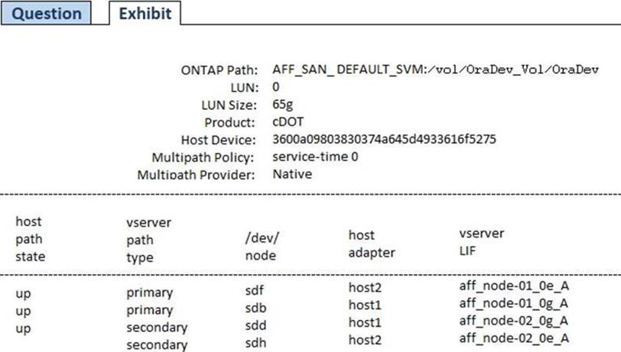Image resolution: width=621 pixels, height=352 pixels.
Task: Select the Multipath Policy service-time 0 text
Action: tap(315, 157)
